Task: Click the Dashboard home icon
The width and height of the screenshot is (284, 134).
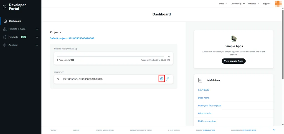Action: coord(5,21)
